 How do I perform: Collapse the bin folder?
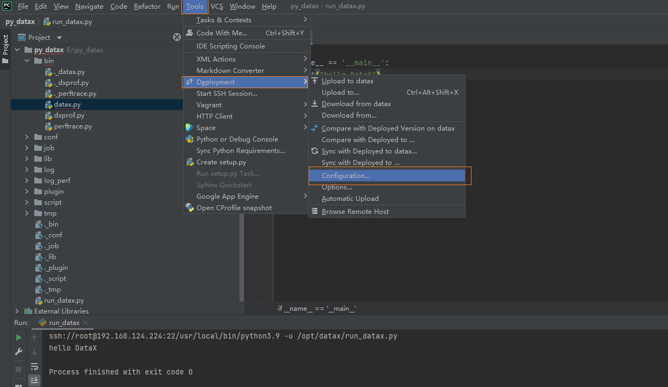27,61
